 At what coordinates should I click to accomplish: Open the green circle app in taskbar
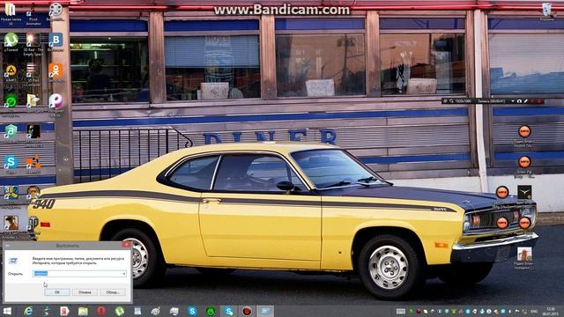211,311
